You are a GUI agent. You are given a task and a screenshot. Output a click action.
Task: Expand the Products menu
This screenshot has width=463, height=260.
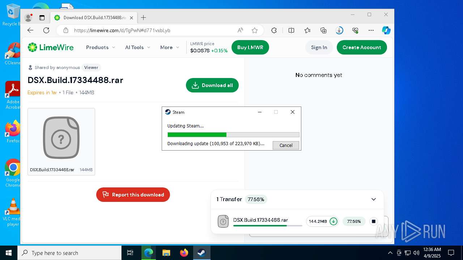[101, 47]
